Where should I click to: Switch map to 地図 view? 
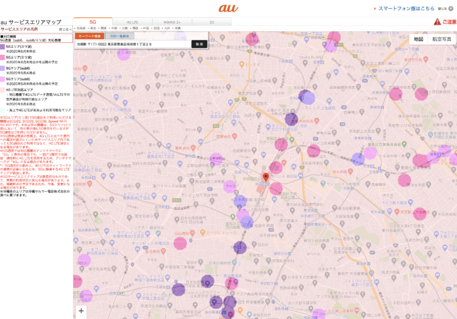pos(418,39)
